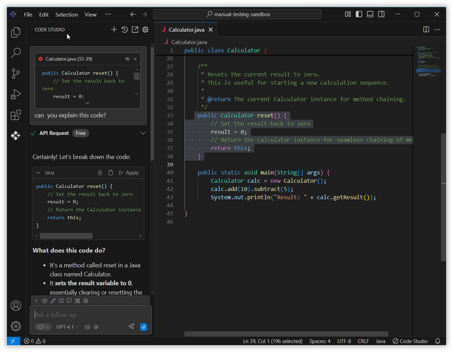Screen dimensions: 453x352
Task: Open the File menu
Action: pyautogui.click(x=28, y=14)
